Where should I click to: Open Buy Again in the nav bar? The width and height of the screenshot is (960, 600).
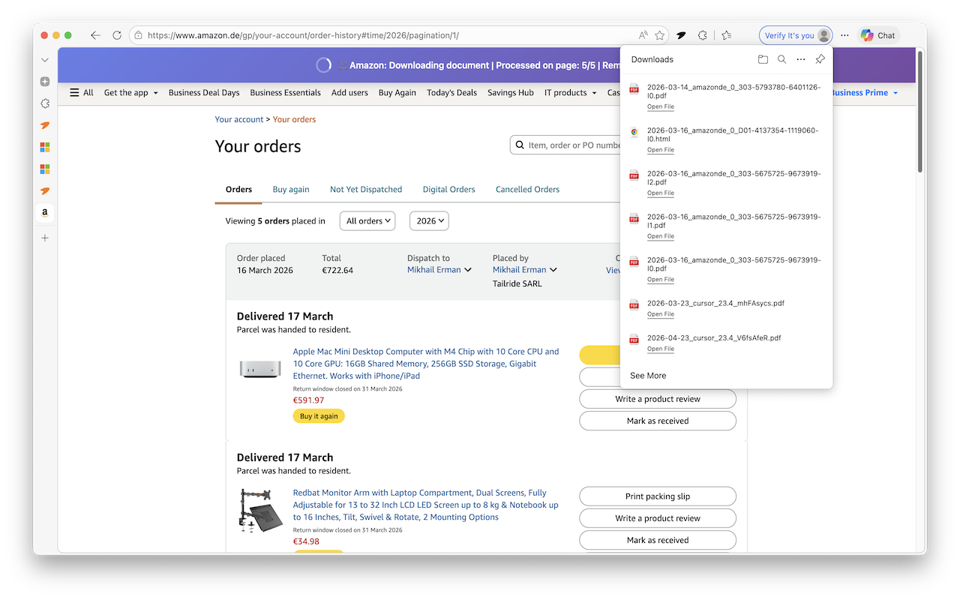(x=397, y=93)
